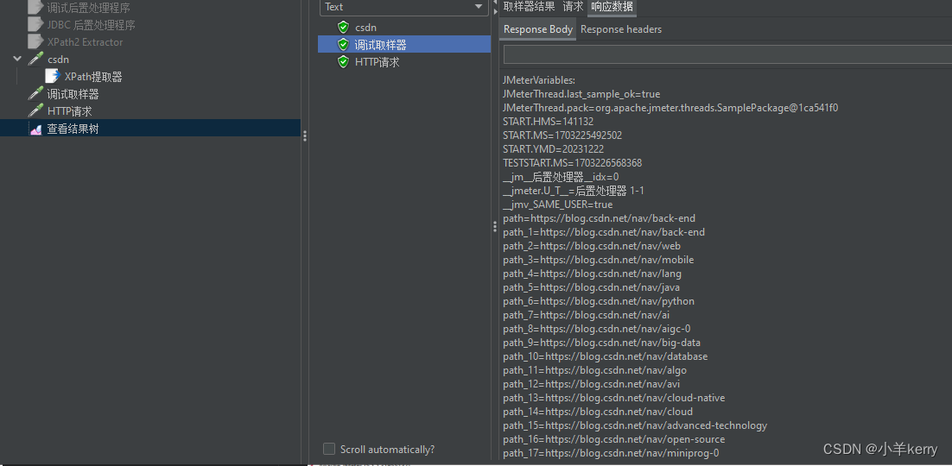Click the 调试后置处理程序 document icon

click(35, 8)
